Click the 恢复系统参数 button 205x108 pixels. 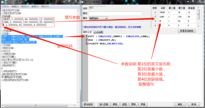[x=187, y=31]
